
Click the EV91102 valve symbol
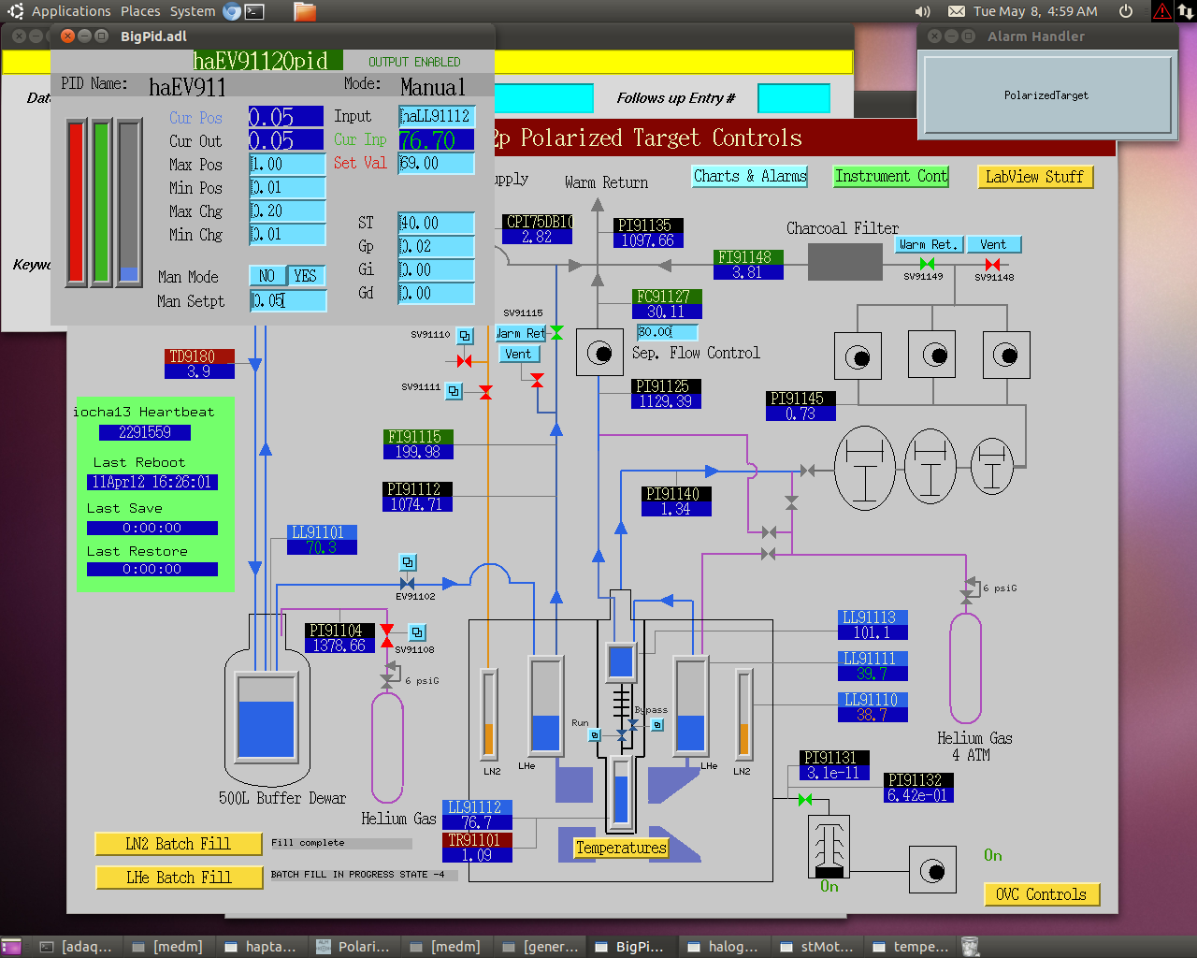click(407, 584)
